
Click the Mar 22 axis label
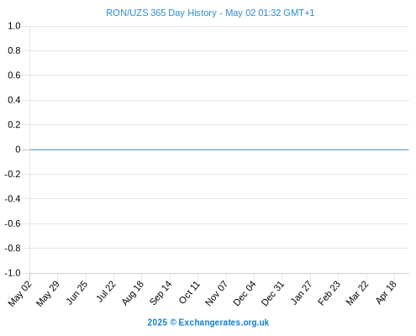click(357, 293)
